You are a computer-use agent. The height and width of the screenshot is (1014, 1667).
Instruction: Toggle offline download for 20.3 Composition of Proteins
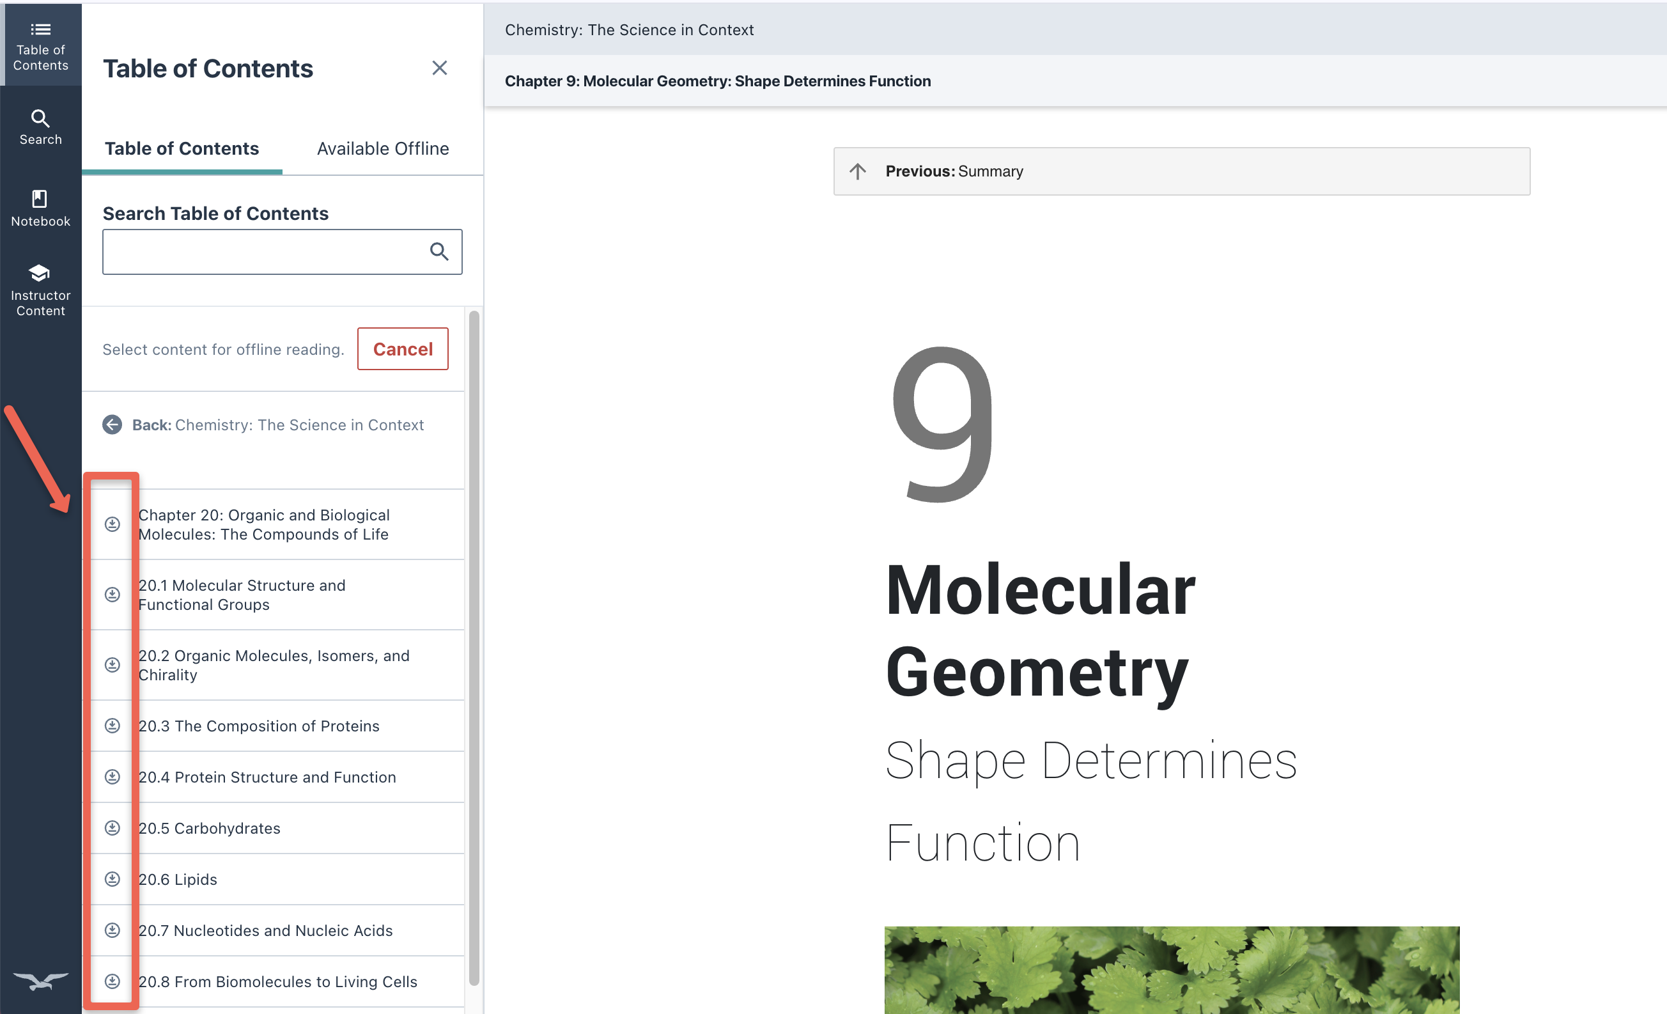[112, 726]
